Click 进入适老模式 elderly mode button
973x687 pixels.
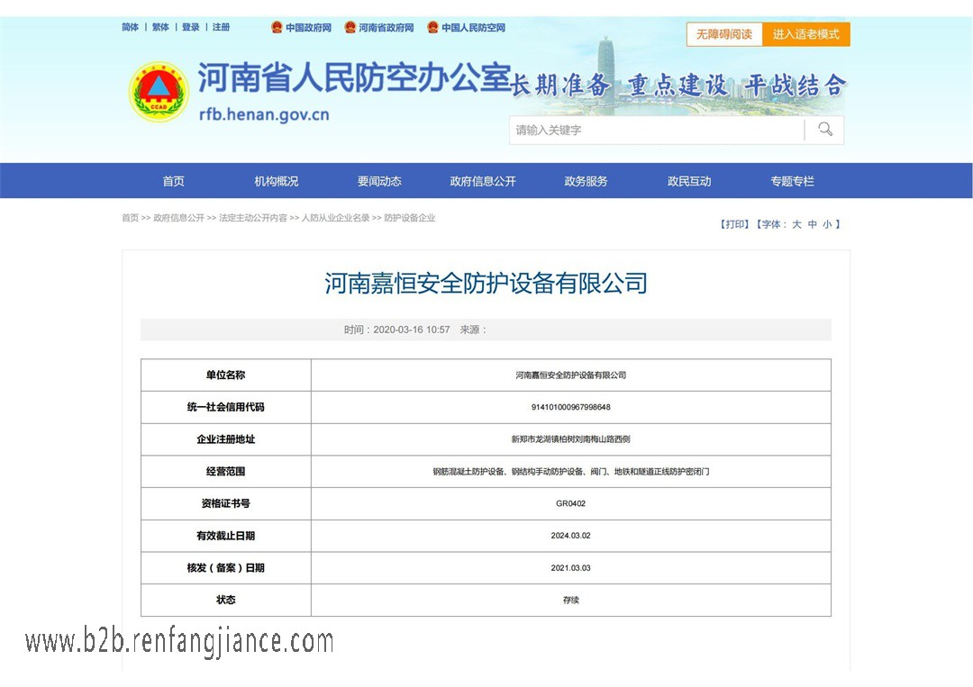point(806,34)
